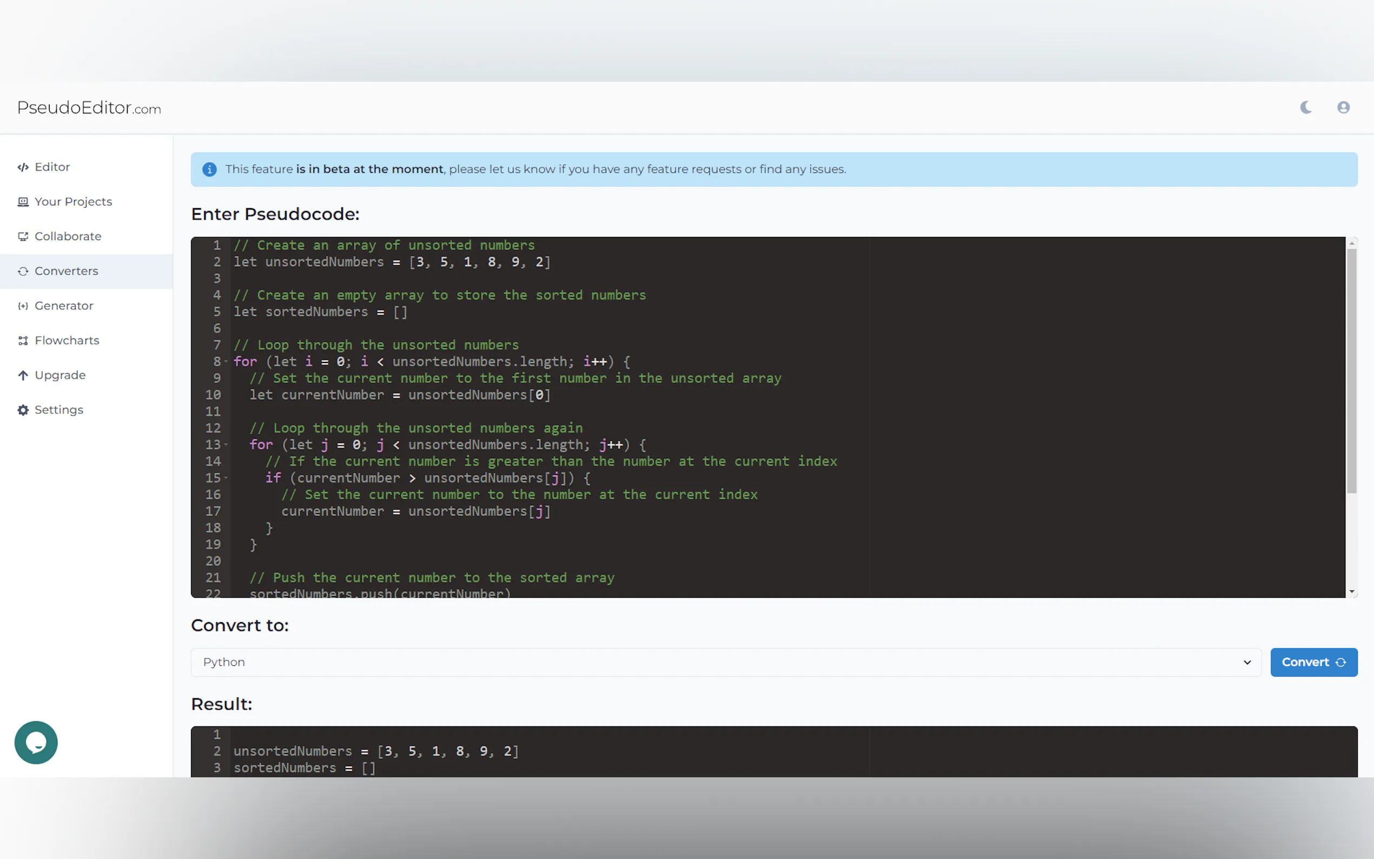Open Settings from the sidebar
The height and width of the screenshot is (859, 1374).
[x=58, y=409]
